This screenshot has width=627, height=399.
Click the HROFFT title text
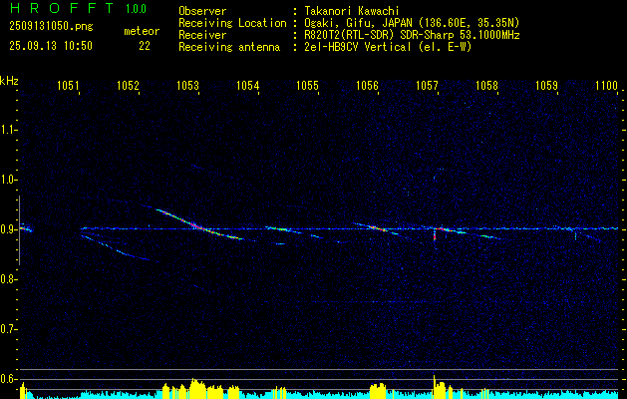[x=62, y=8]
